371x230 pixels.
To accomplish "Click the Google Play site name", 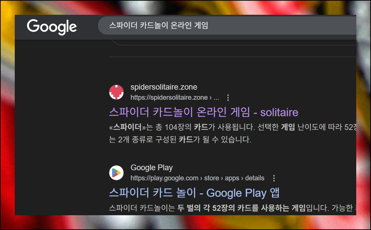I will 151,168.
